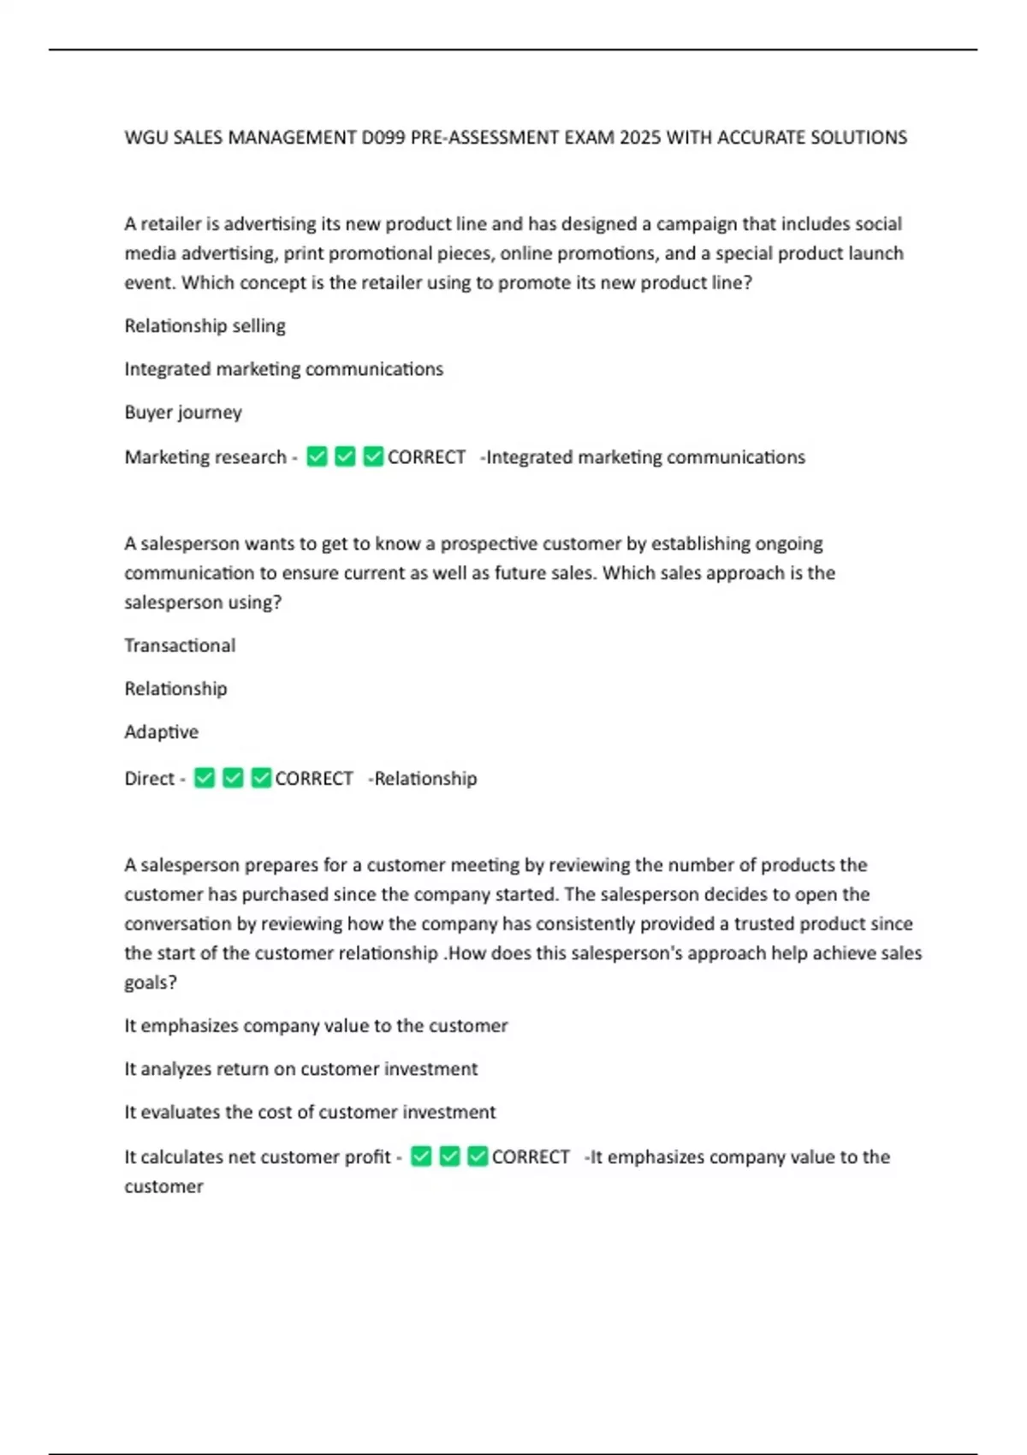Click the middle green checkmark on the Direct line
This screenshot has width=1027, height=1455.
click(x=233, y=777)
